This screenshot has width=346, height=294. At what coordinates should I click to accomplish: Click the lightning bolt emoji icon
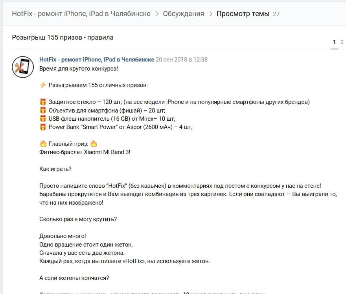(43, 85)
